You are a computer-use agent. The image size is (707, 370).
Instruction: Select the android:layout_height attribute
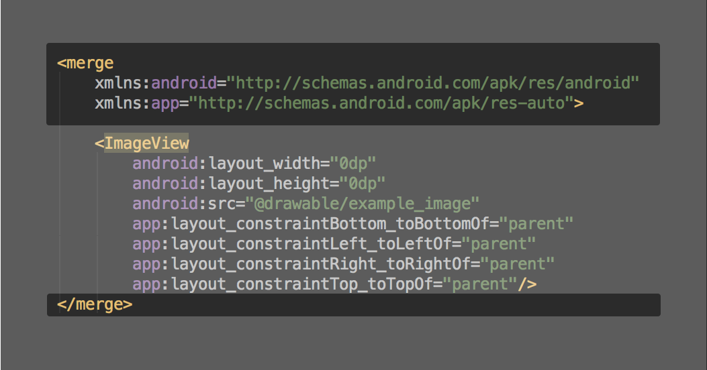tap(231, 184)
